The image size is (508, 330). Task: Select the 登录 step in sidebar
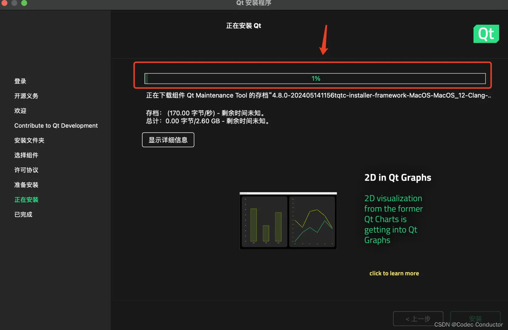pos(20,81)
